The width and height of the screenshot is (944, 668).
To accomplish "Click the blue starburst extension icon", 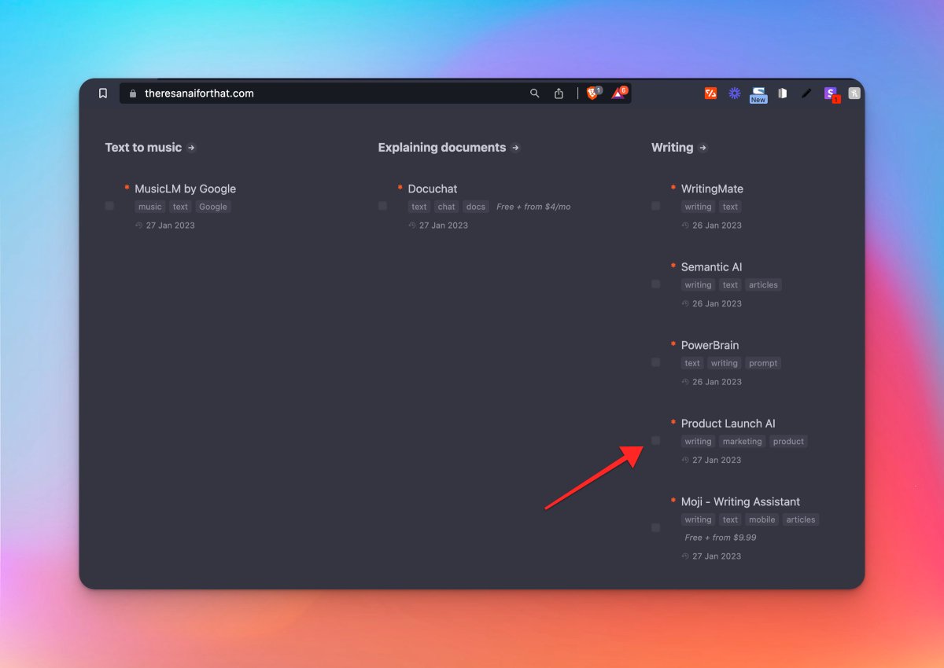I will [735, 94].
